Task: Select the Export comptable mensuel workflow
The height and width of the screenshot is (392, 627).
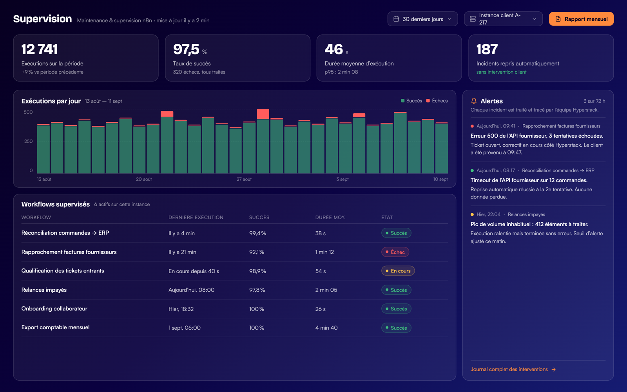Action: (x=234, y=327)
